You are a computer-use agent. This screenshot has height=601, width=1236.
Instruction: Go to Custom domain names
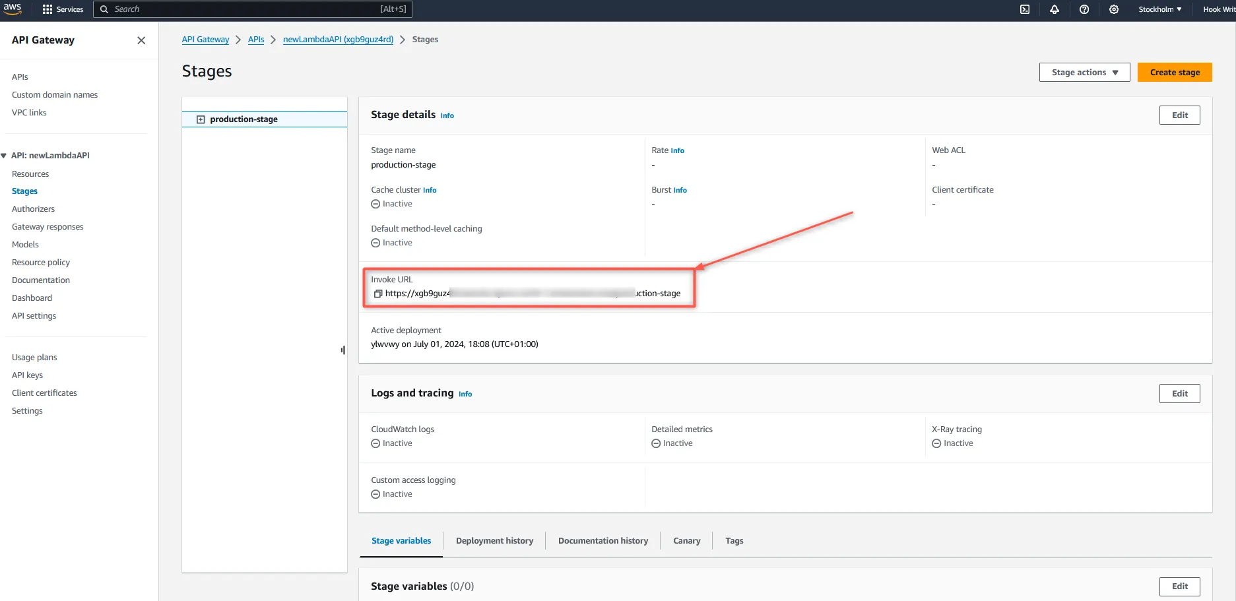coord(55,95)
